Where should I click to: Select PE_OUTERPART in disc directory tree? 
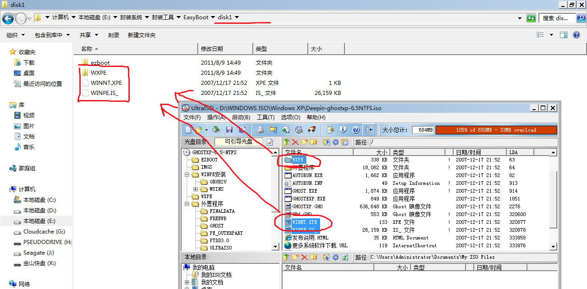[x=226, y=233]
